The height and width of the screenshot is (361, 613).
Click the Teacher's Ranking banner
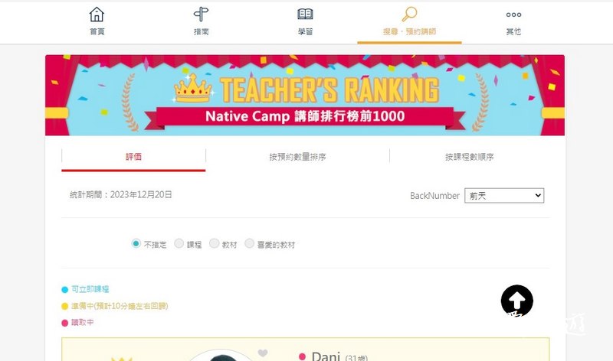[x=305, y=96]
